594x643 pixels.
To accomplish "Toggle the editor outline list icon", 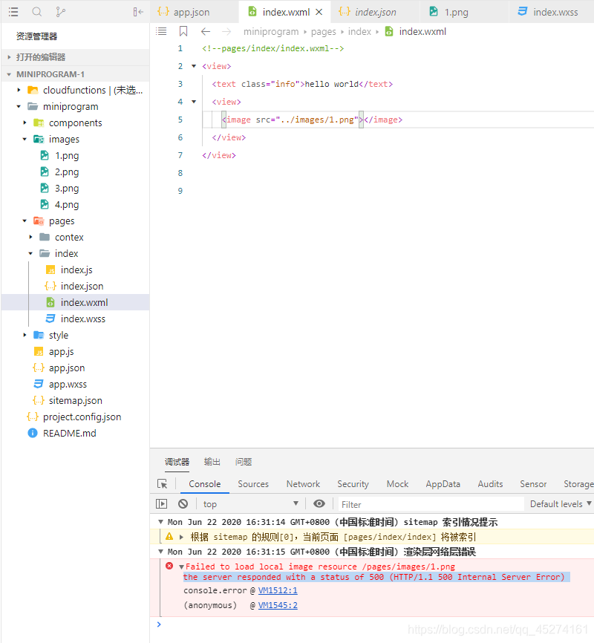I will point(161,31).
